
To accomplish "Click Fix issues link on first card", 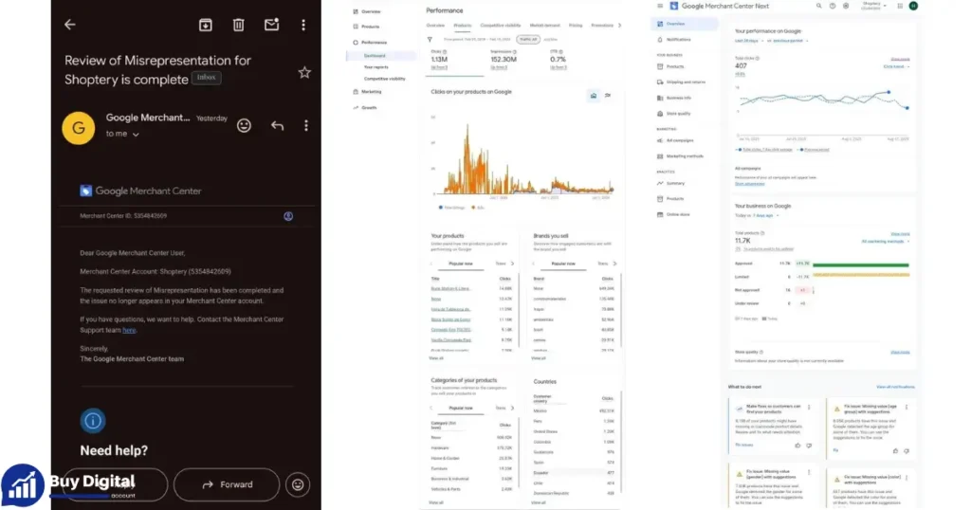I will point(743,445).
